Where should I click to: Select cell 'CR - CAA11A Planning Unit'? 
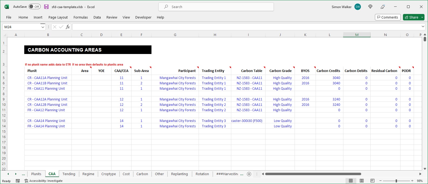point(48,78)
